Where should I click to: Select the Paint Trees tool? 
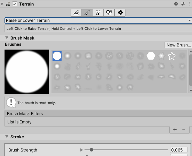tap(98, 13)
